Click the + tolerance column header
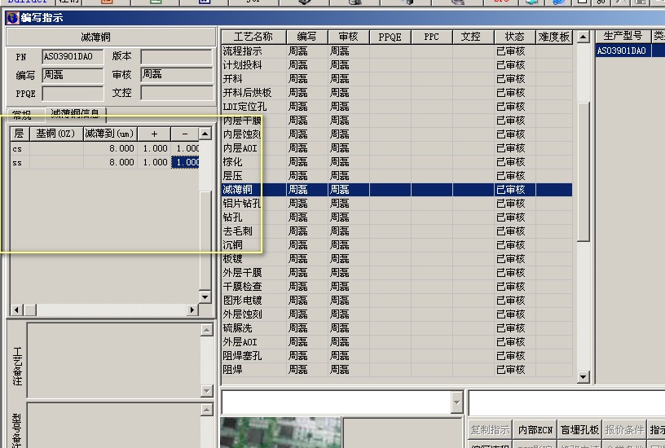 [x=154, y=134]
